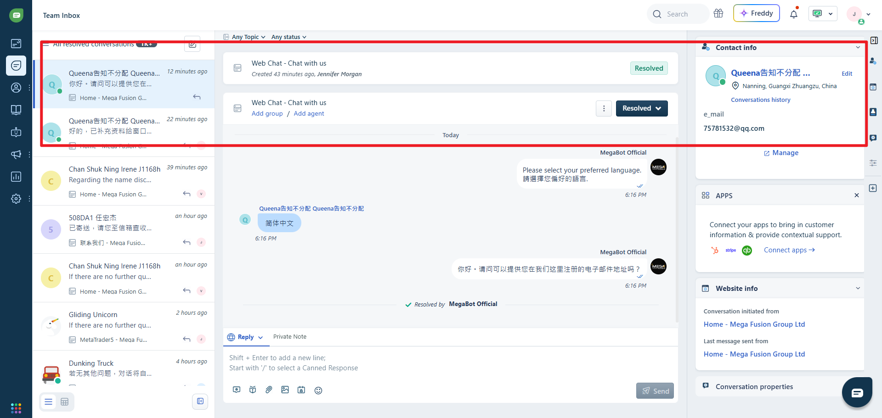The height and width of the screenshot is (418, 882).
Task: Attach a file with the paperclip icon
Action: click(269, 390)
